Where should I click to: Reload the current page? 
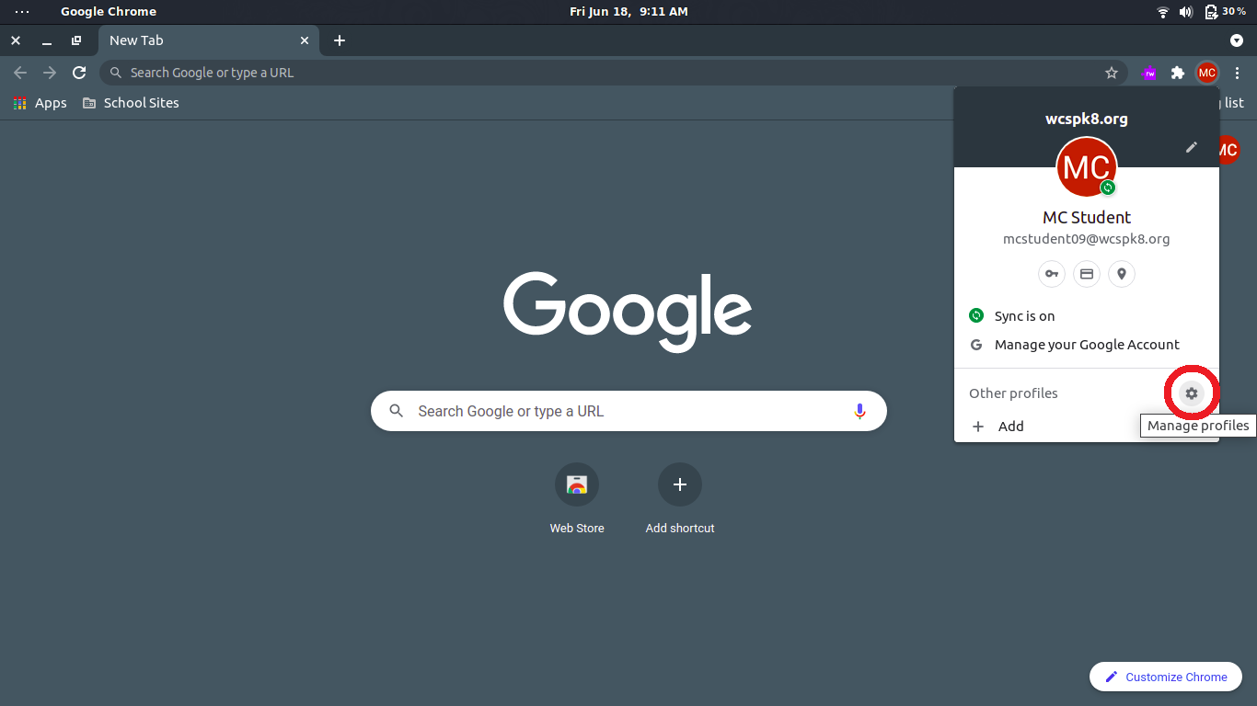pyautogui.click(x=79, y=73)
